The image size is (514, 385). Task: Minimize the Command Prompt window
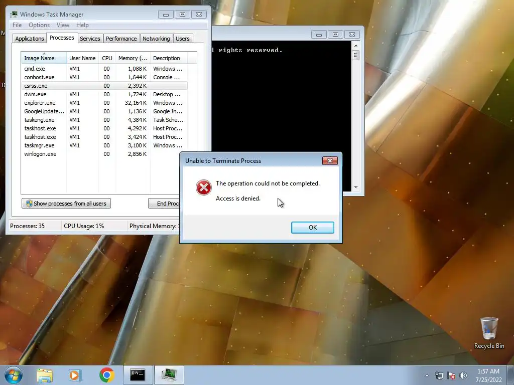[319, 35]
